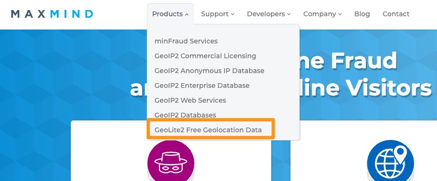This screenshot has height=181, width=437.
Task: Select minFraud Services from menu
Action: tap(186, 41)
